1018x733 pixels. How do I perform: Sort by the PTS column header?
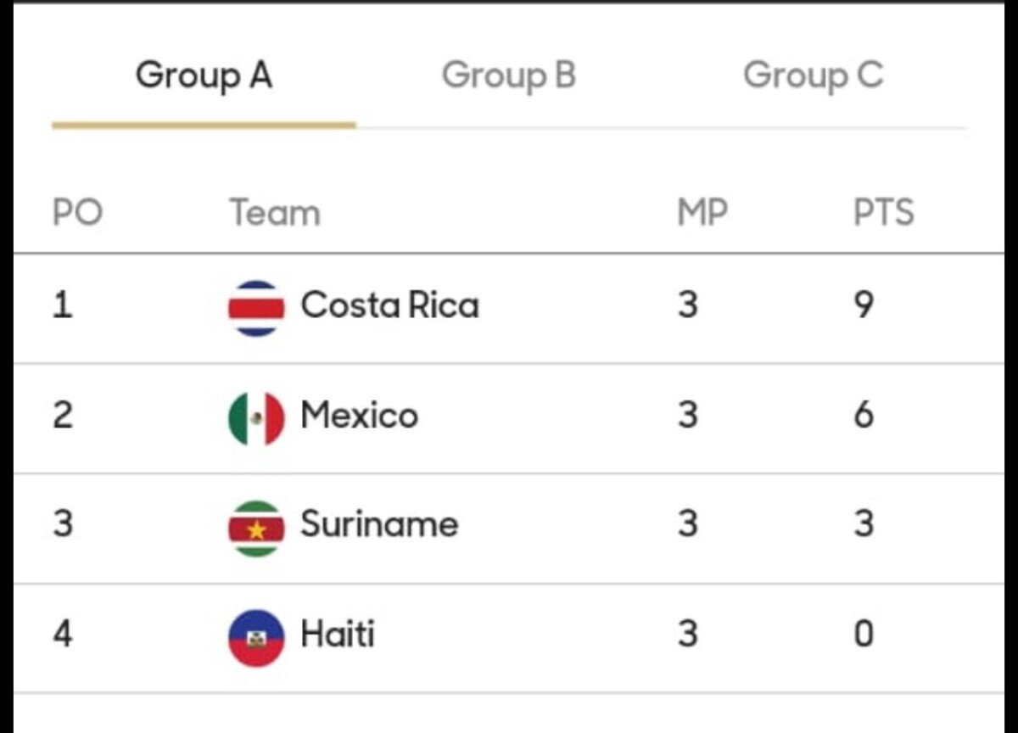[x=883, y=212]
